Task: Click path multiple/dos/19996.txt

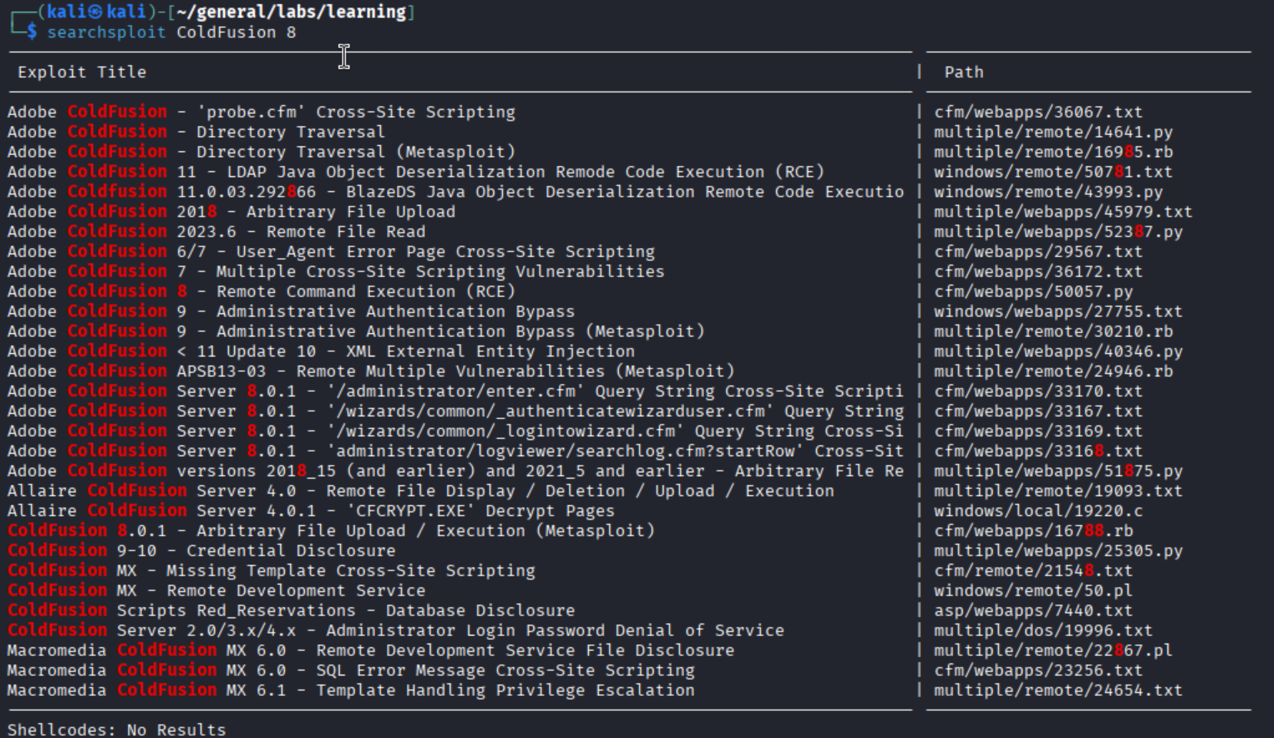Action: 1043,630
